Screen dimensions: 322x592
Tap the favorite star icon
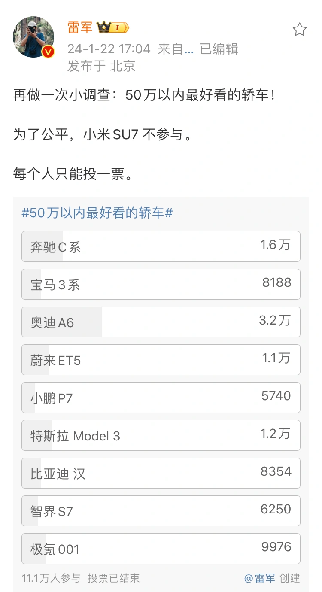point(299,29)
